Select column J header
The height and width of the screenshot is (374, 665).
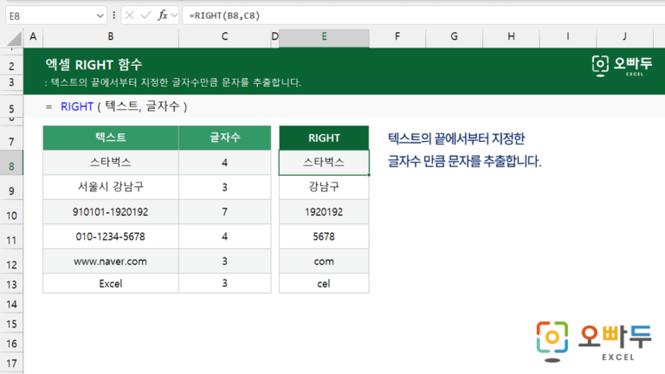(624, 36)
